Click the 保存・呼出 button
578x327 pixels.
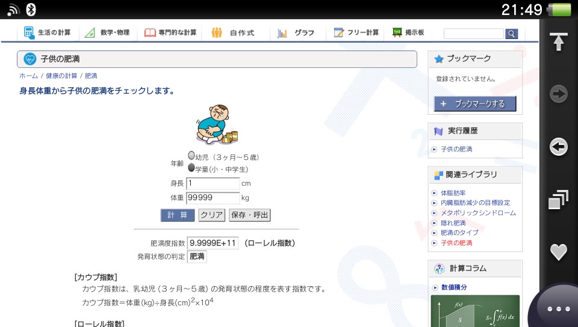pos(249,215)
